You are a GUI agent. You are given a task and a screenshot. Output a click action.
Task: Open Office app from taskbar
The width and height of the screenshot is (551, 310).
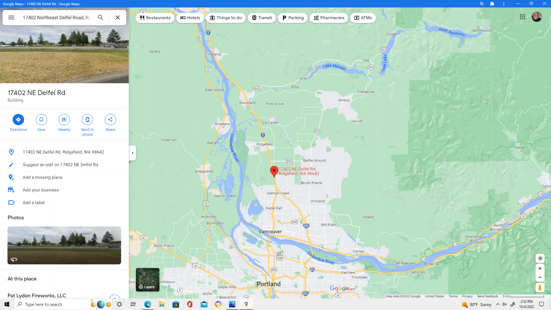[x=190, y=304]
